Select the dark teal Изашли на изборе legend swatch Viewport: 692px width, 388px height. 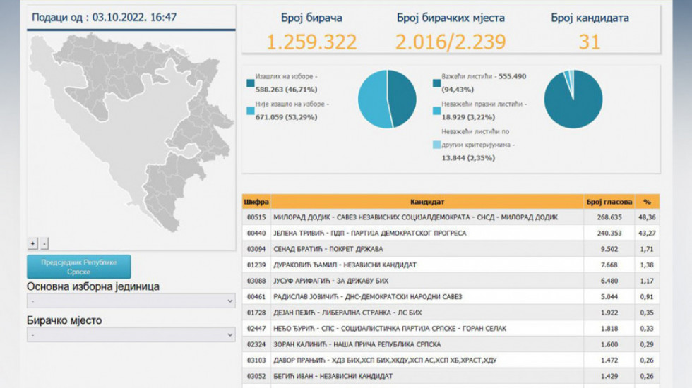pyautogui.click(x=251, y=83)
